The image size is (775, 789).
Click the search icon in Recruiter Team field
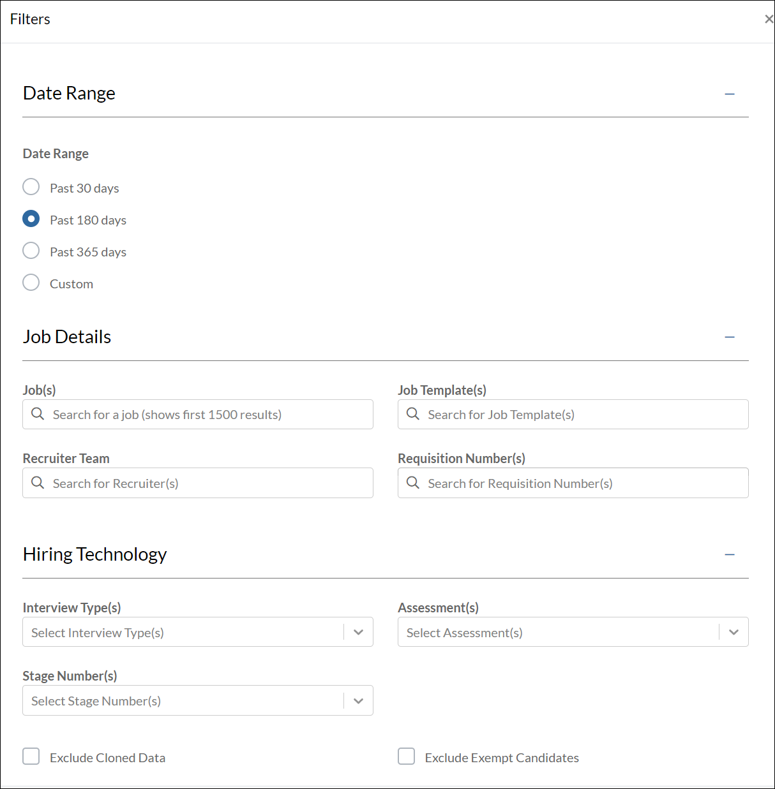38,483
